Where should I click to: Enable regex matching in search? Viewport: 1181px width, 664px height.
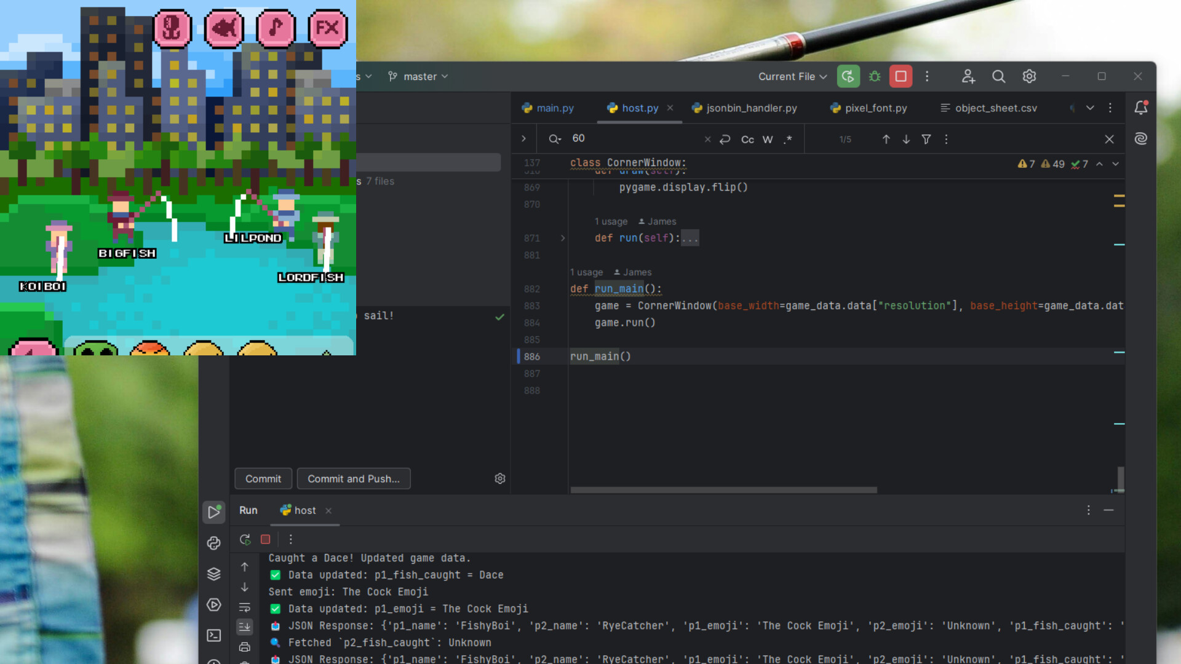(788, 139)
